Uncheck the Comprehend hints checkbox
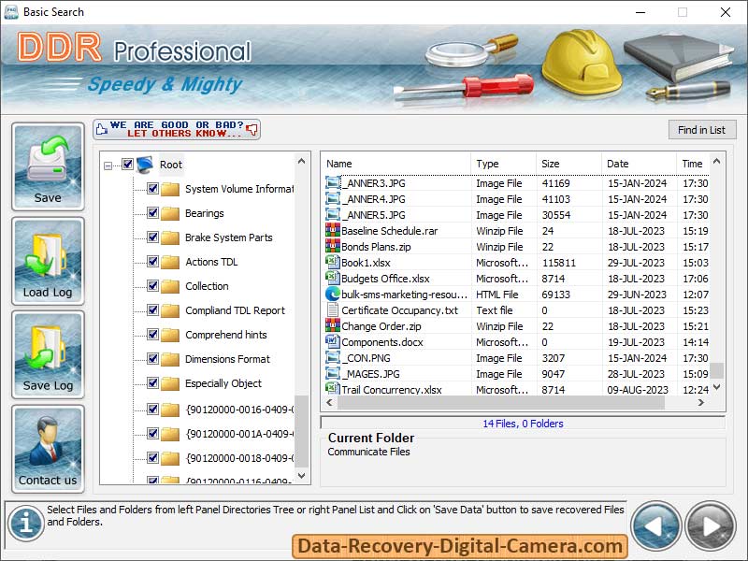Viewport: 748px width, 561px height. (x=152, y=335)
